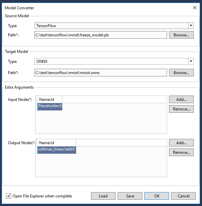The image size is (202, 206).
Task: Close the Model Converter dialog
Action: pos(195,8)
